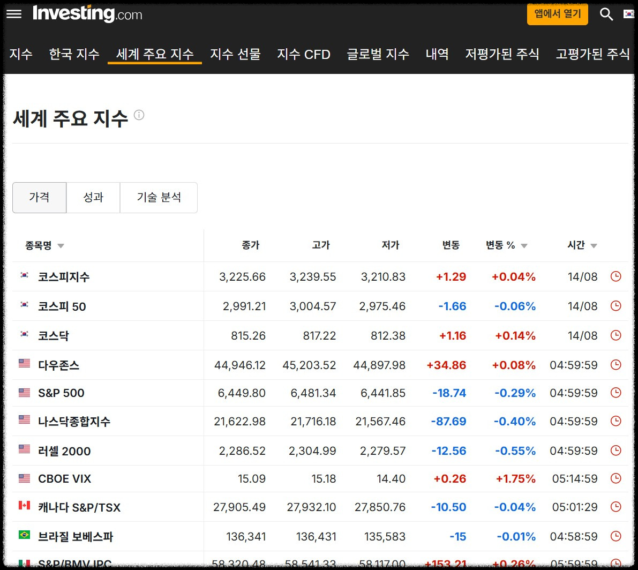Sort by 변동 % column arrow
This screenshot has width=638, height=570.
(x=524, y=246)
